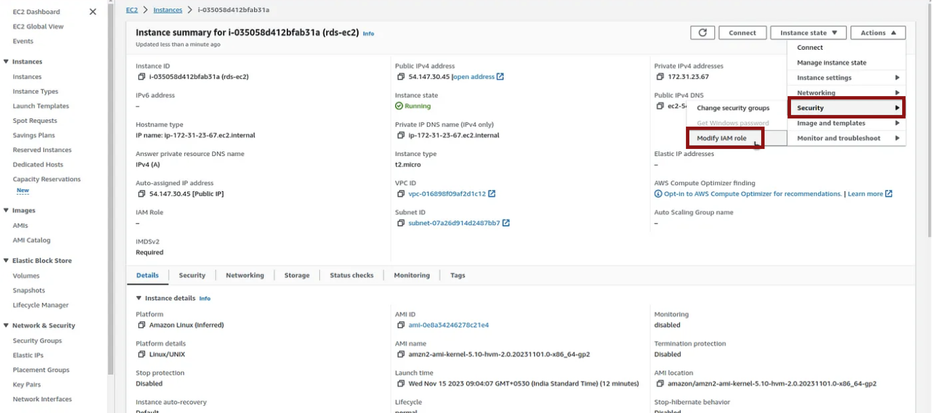Image resolution: width=932 pixels, height=413 pixels.
Task: Switch to the Networking tab
Action: coord(245,275)
